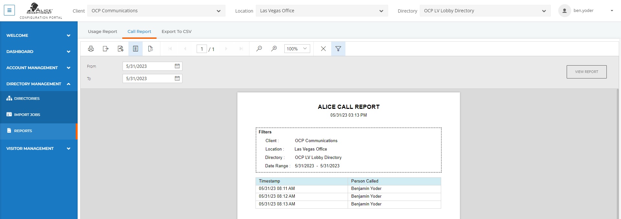Open calendar picker for From date
621x219 pixels.
point(177,66)
